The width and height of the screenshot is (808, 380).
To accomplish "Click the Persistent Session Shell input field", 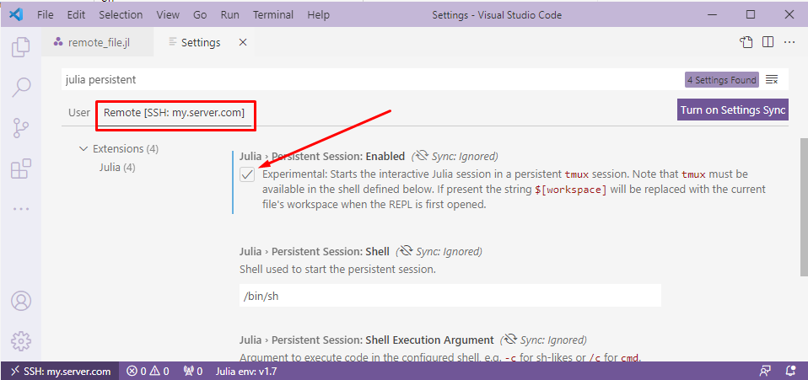I will click(x=450, y=296).
